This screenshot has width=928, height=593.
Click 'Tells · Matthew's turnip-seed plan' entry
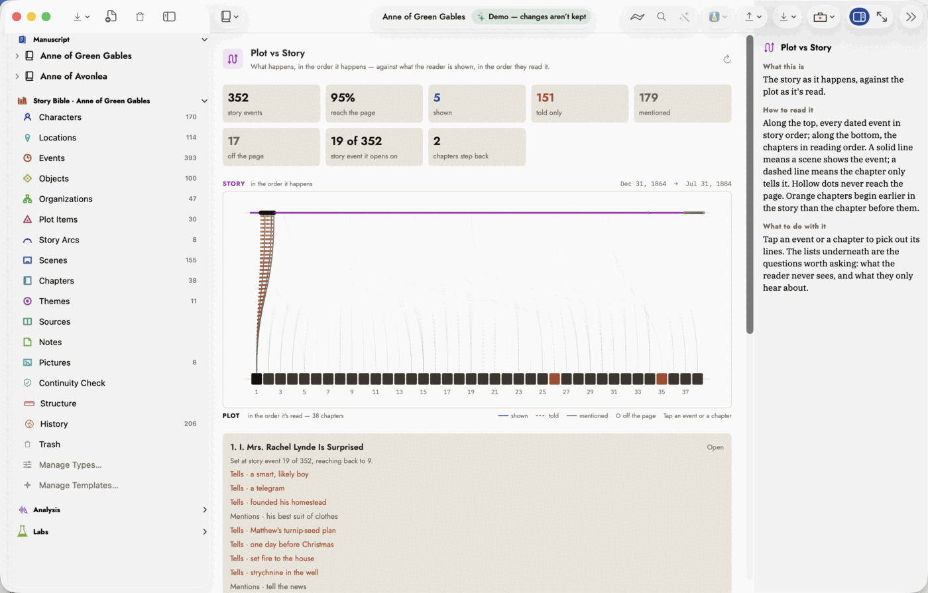point(283,530)
